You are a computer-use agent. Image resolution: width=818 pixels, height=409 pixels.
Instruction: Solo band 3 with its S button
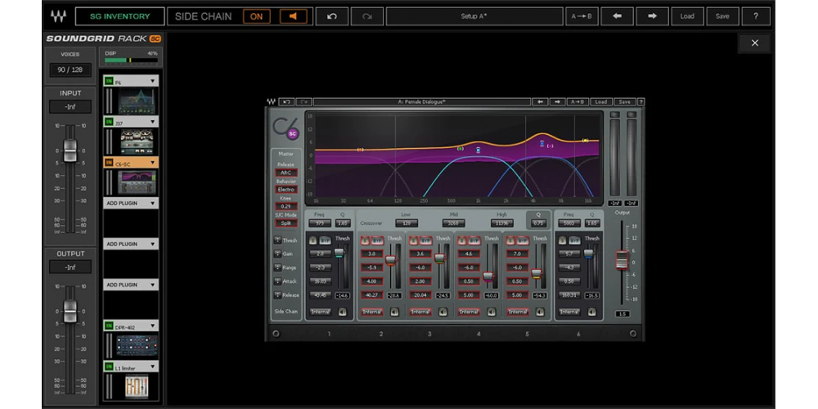point(413,240)
